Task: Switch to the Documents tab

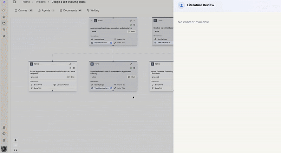Action: click(x=70, y=10)
